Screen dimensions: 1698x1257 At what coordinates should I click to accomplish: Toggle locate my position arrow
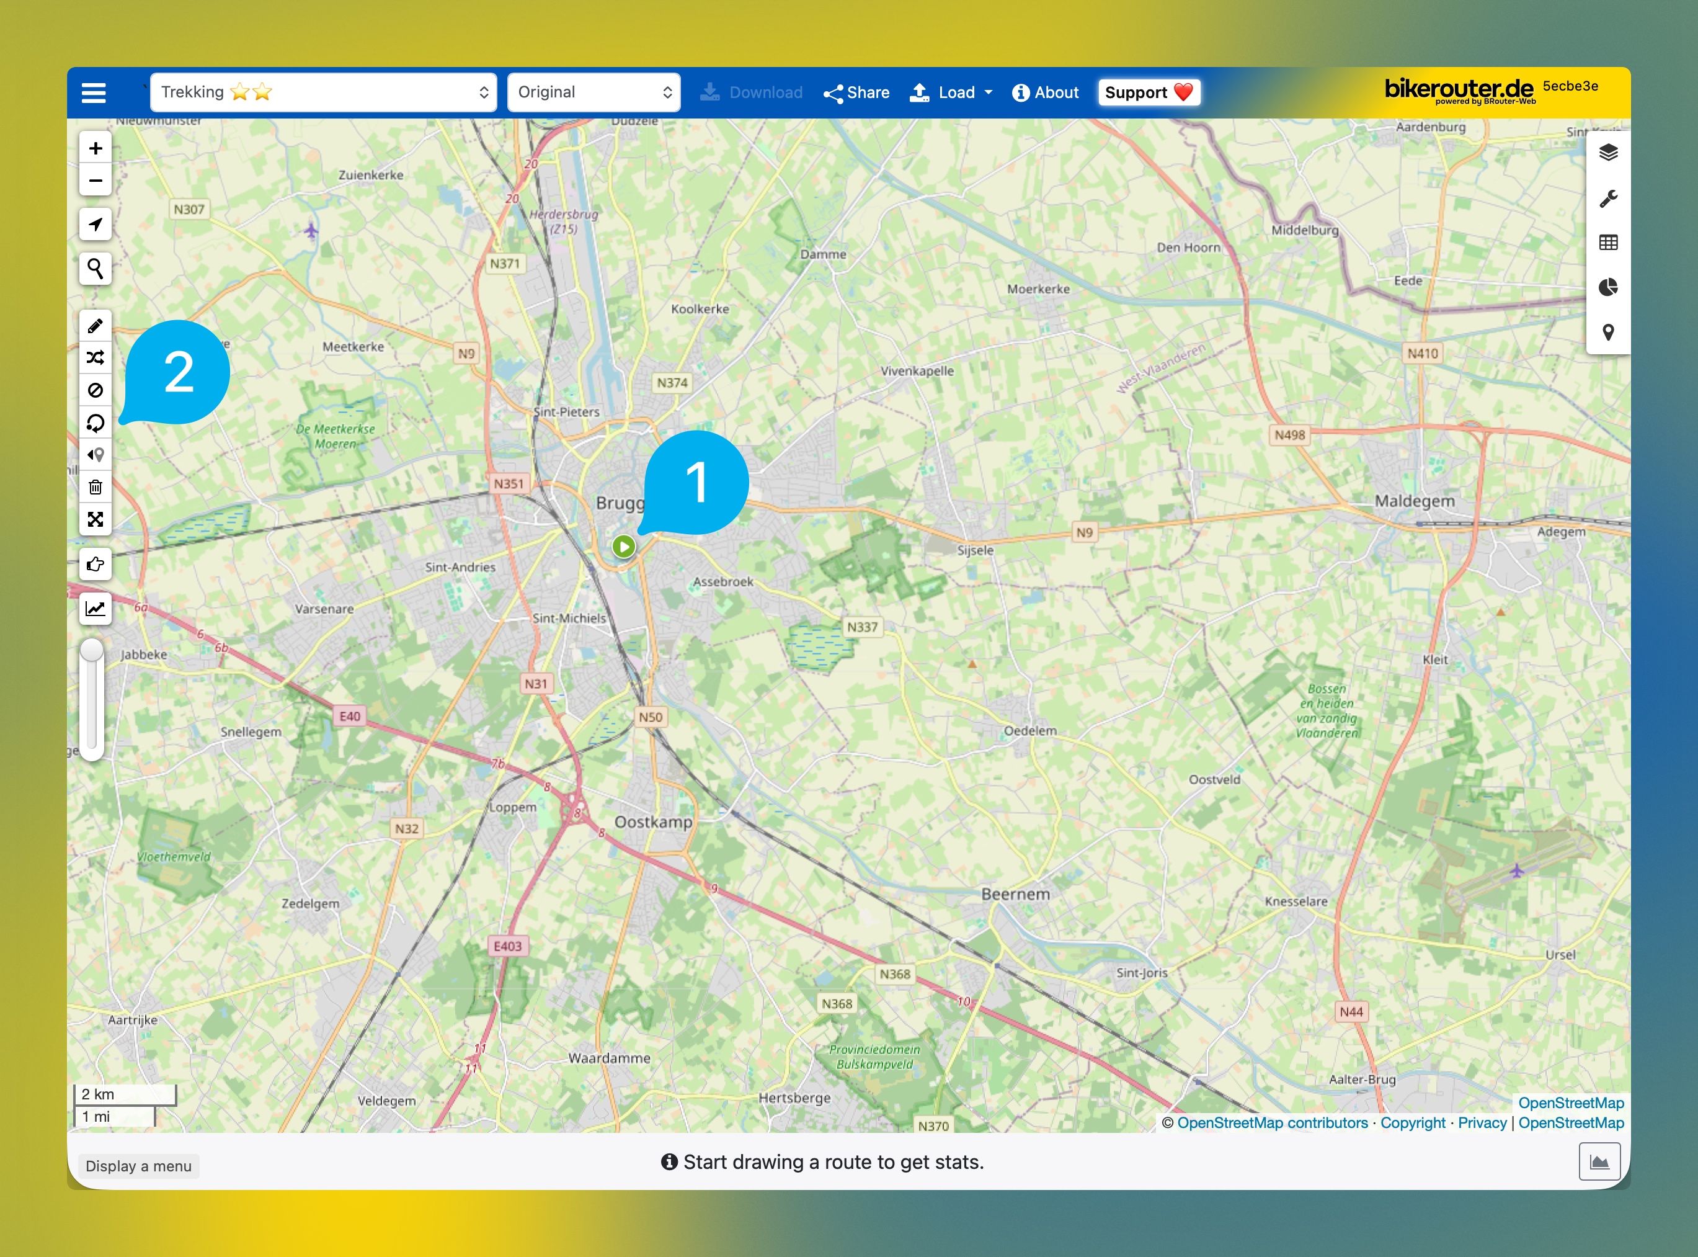[x=95, y=225]
